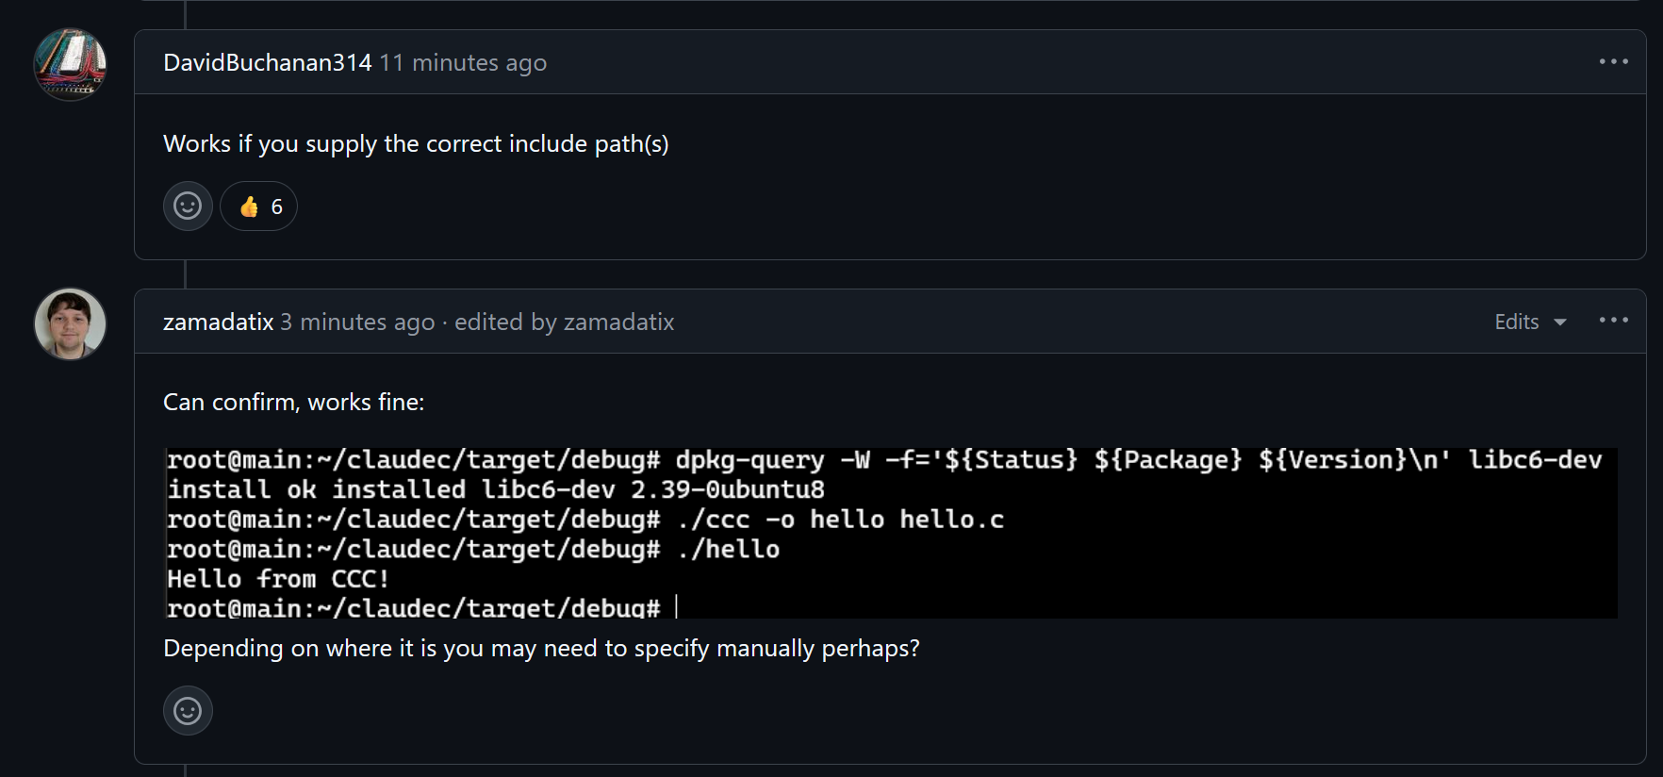Open the DavidBuchanan314 username link
Viewport: 1663px width, 777px height.
[267, 62]
